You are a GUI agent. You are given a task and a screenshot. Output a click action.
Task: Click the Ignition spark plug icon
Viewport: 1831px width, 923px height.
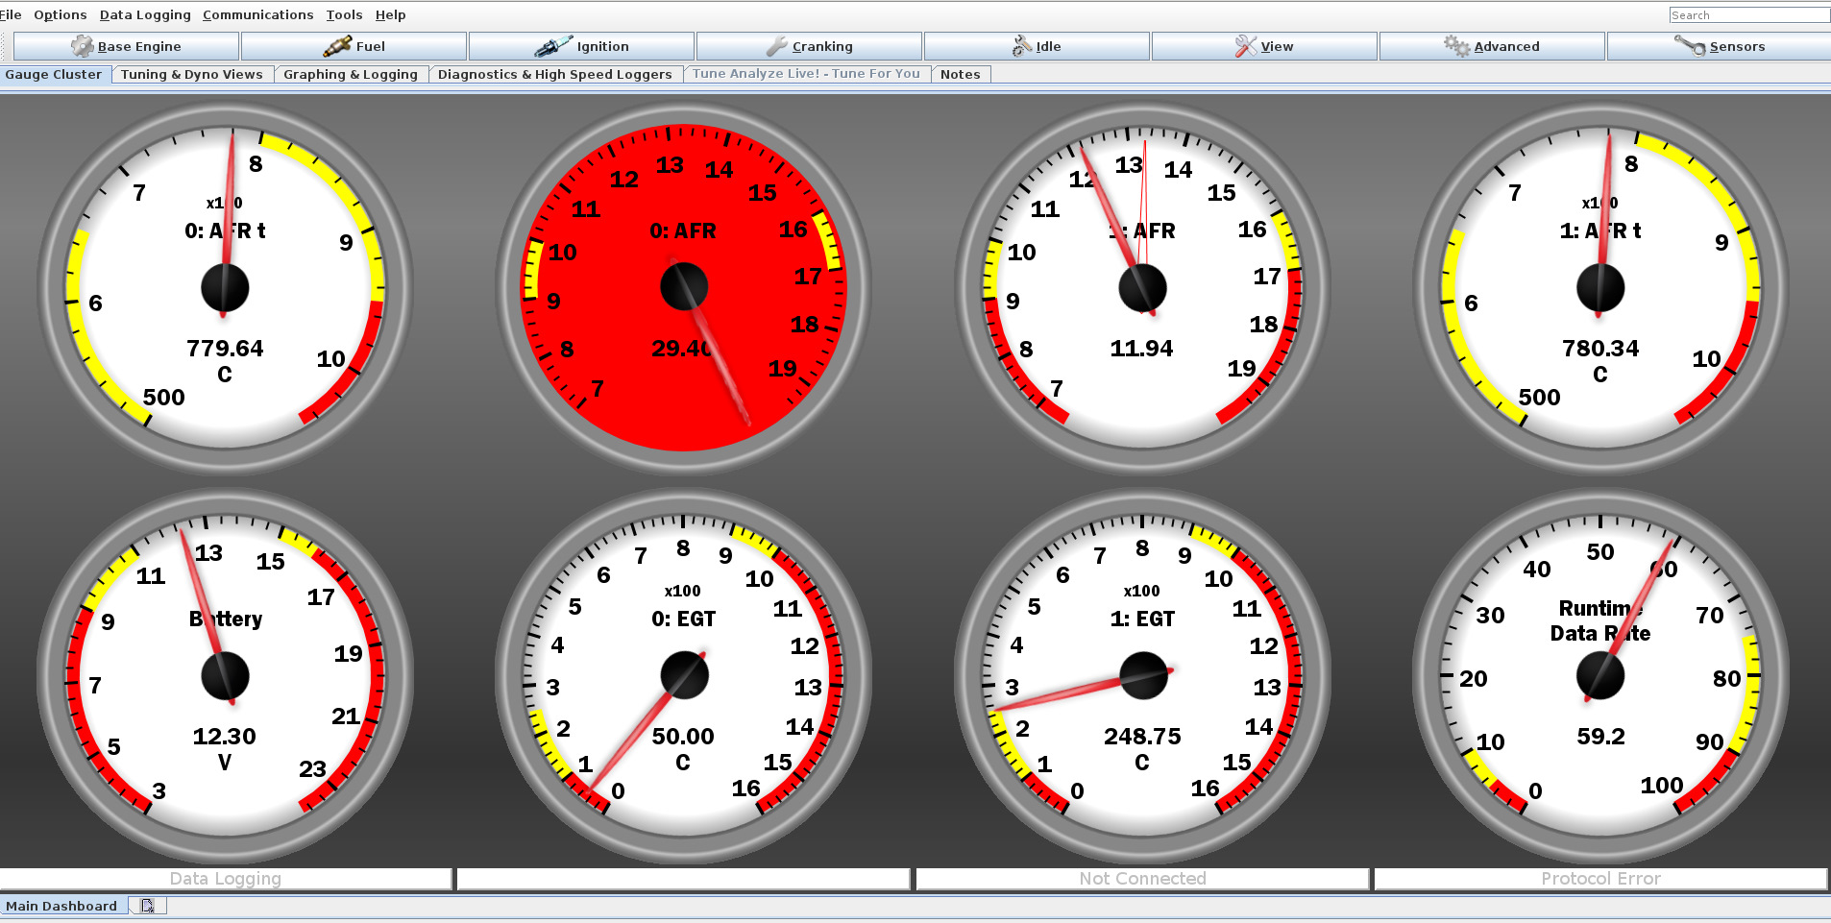click(553, 46)
